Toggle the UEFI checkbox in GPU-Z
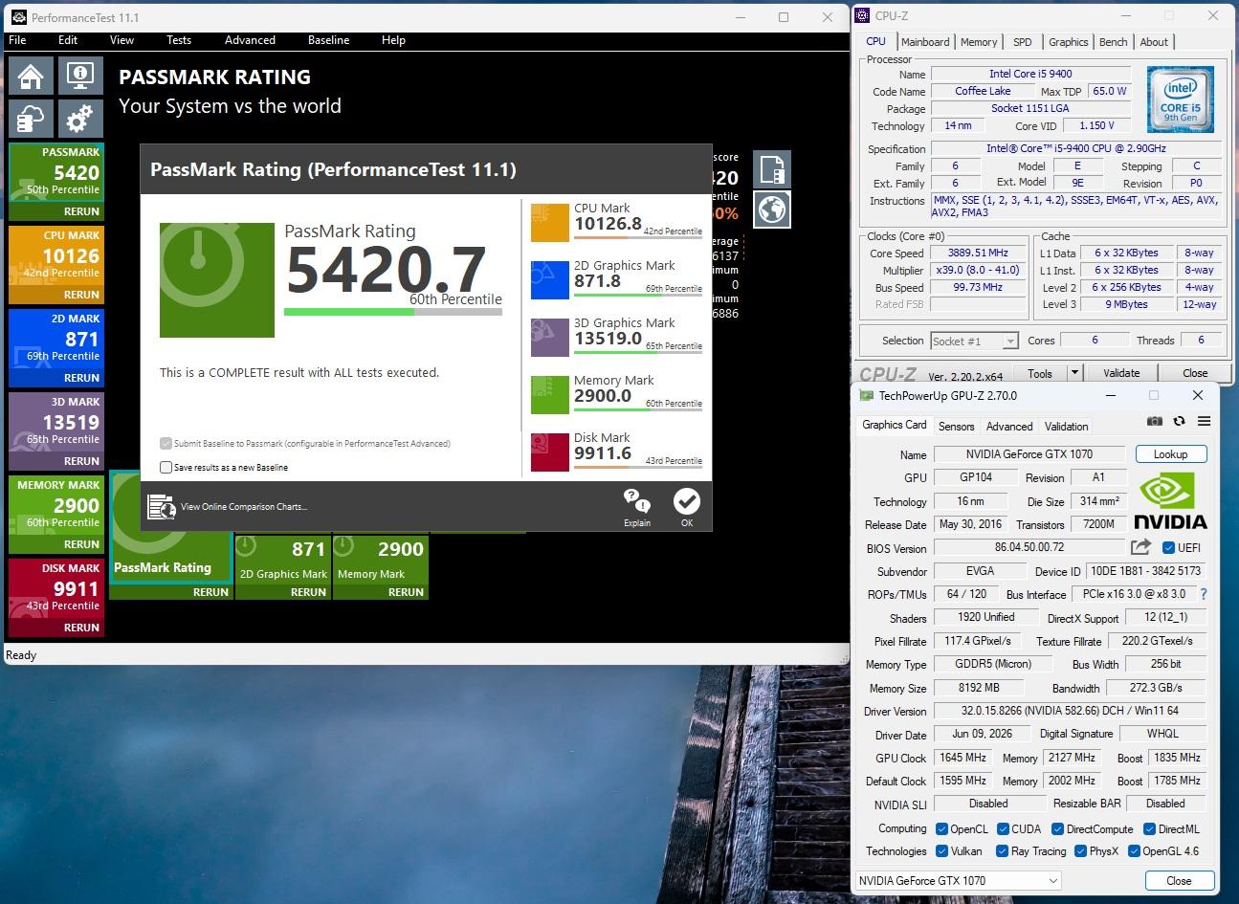This screenshot has height=904, width=1239. pyautogui.click(x=1168, y=548)
